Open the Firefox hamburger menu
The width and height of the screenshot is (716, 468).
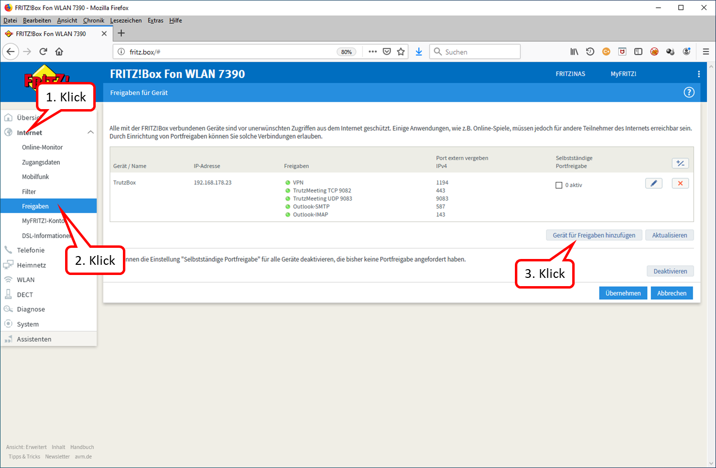(x=706, y=51)
